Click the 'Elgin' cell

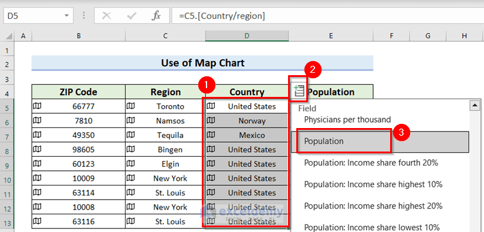165,164
